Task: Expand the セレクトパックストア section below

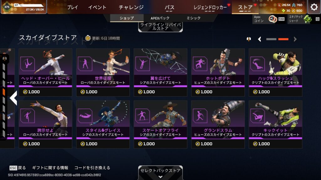Action: [x=160, y=172]
